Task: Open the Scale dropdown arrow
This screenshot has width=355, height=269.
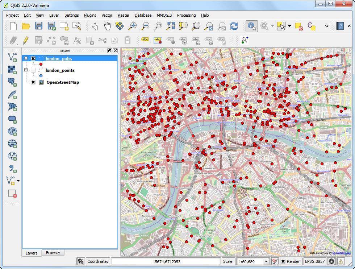Action: (266, 261)
